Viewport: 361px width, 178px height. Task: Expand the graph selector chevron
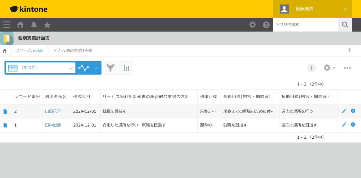tap(96, 68)
